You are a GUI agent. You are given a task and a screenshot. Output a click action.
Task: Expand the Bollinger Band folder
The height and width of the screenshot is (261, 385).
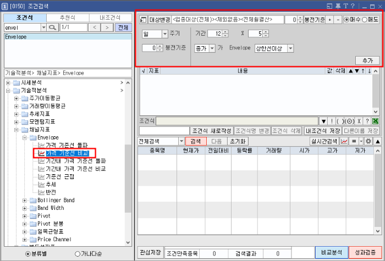[x=25, y=201]
